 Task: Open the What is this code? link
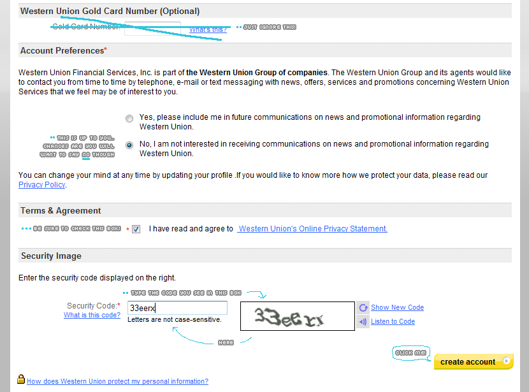[x=92, y=315]
